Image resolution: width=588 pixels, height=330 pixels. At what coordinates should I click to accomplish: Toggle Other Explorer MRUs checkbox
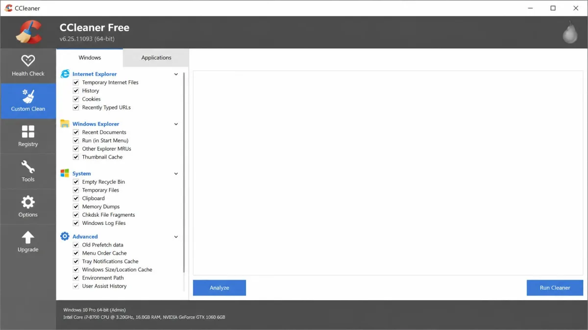(x=76, y=149)
